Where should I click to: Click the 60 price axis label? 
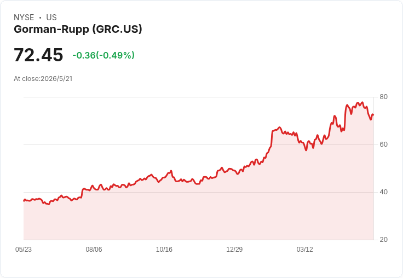383,144
